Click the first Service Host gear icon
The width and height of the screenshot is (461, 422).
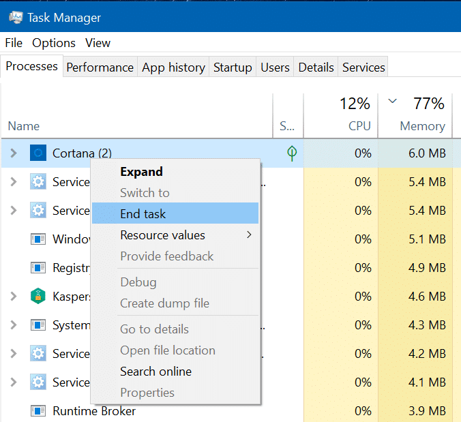[x=38, y=182]
